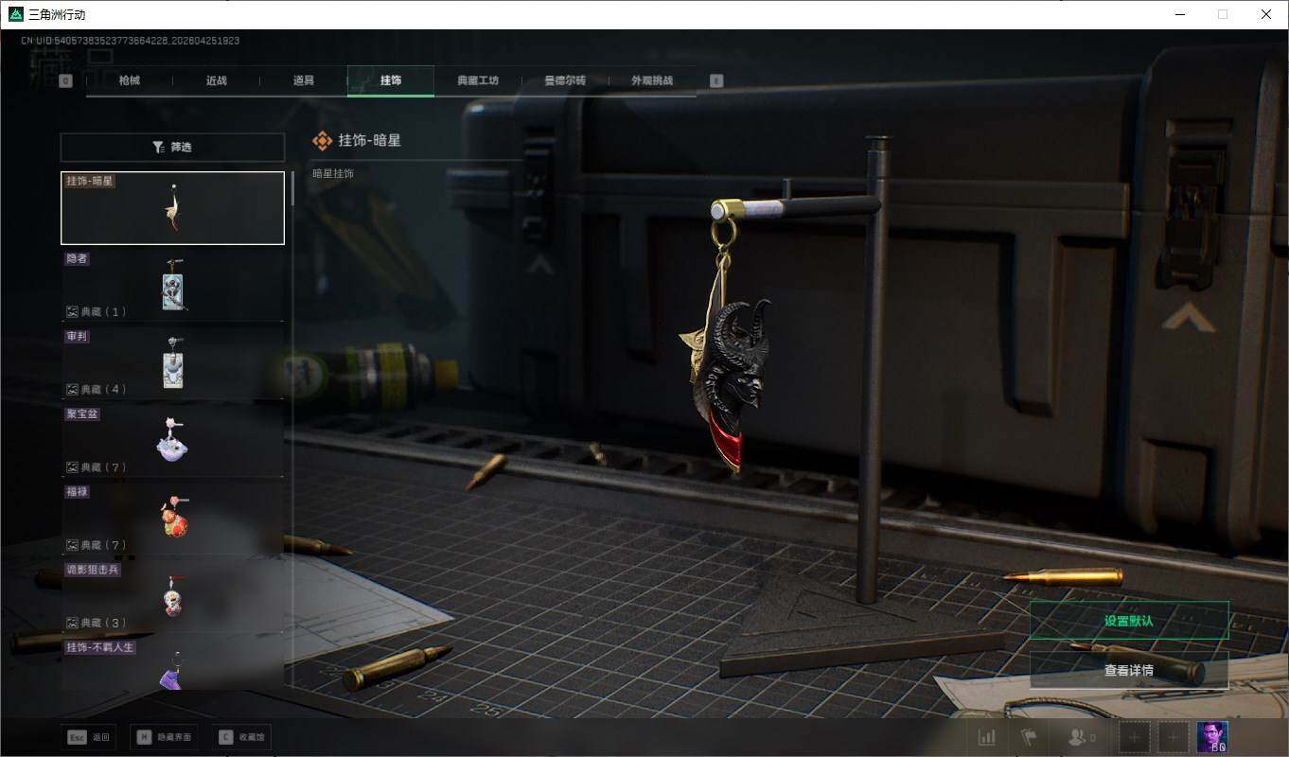Click the flag icon in bottom bar
Image resolution: width=1289 pixels, height=757 pixels.
(x=1029, y=737)
